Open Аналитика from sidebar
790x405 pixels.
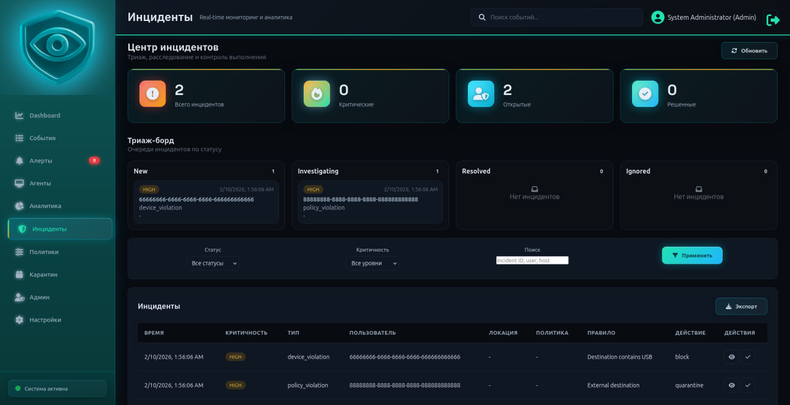(x=60, y=206)
